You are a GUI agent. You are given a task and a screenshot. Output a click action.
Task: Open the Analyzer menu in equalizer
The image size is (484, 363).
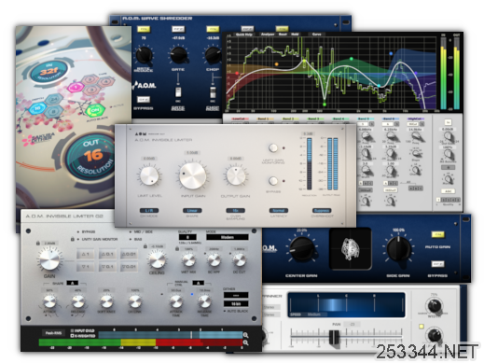268,35
